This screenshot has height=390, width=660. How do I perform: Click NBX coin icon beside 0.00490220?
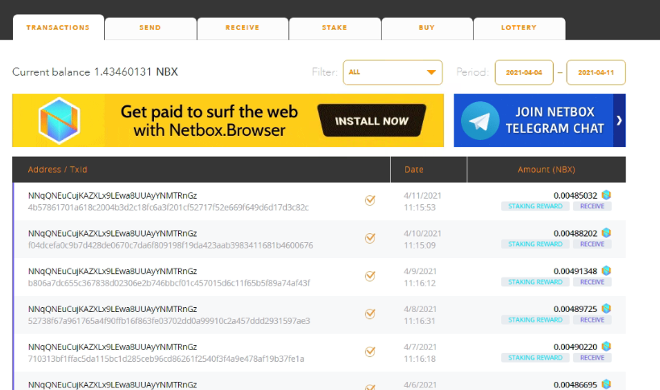(606, 346)
